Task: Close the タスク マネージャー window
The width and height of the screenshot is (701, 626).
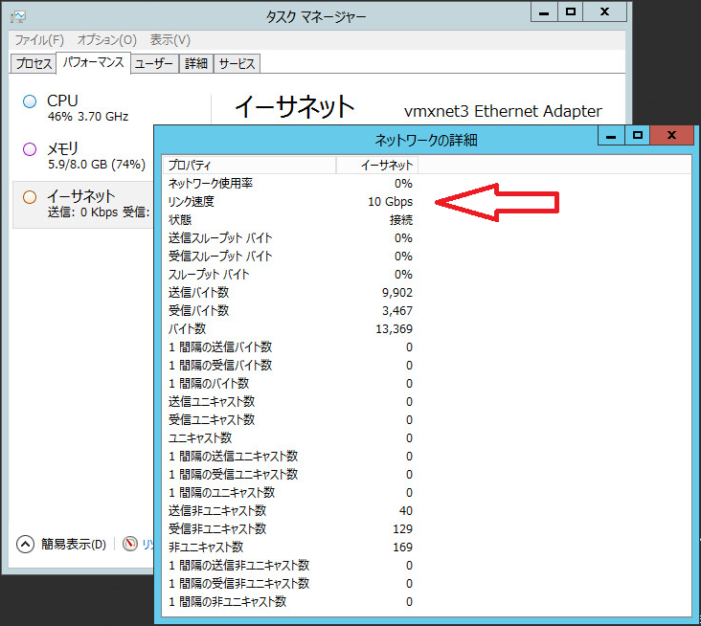Action: [x=605, y=12]
